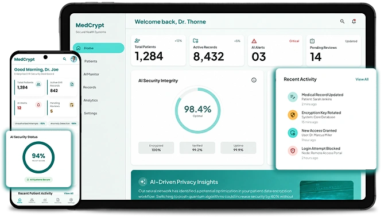Click the Welcome back, Dr. Thorne heading

(170, 22)
